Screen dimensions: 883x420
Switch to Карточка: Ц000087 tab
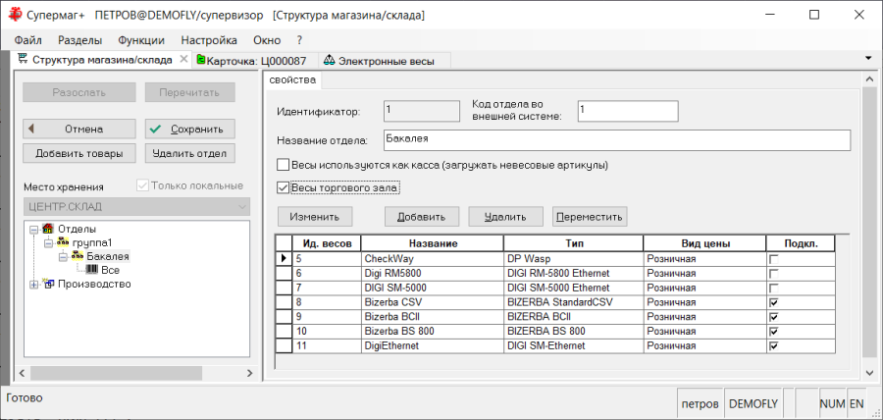pyautogui.click(x=256, y=60)
